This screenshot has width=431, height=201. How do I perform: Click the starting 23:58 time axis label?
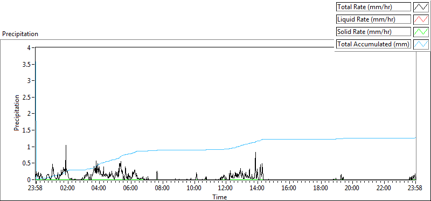click(36, 189)
